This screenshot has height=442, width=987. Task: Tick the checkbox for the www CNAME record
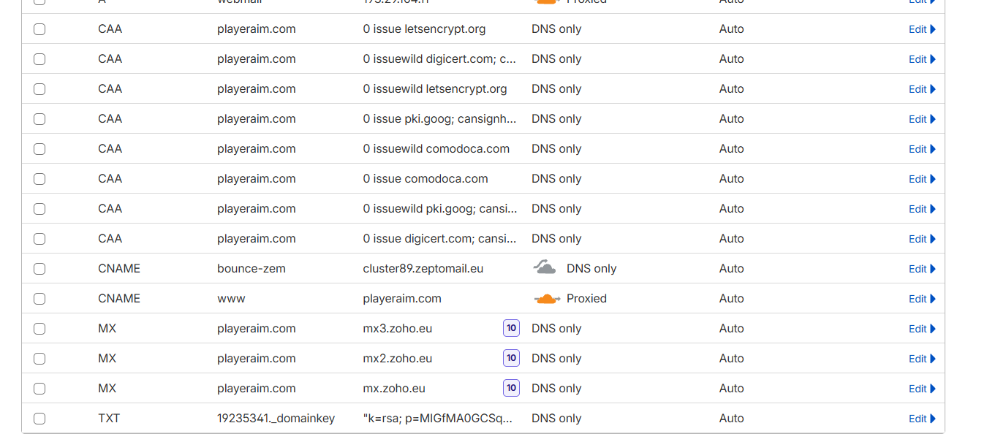click(x=39, y=299)
